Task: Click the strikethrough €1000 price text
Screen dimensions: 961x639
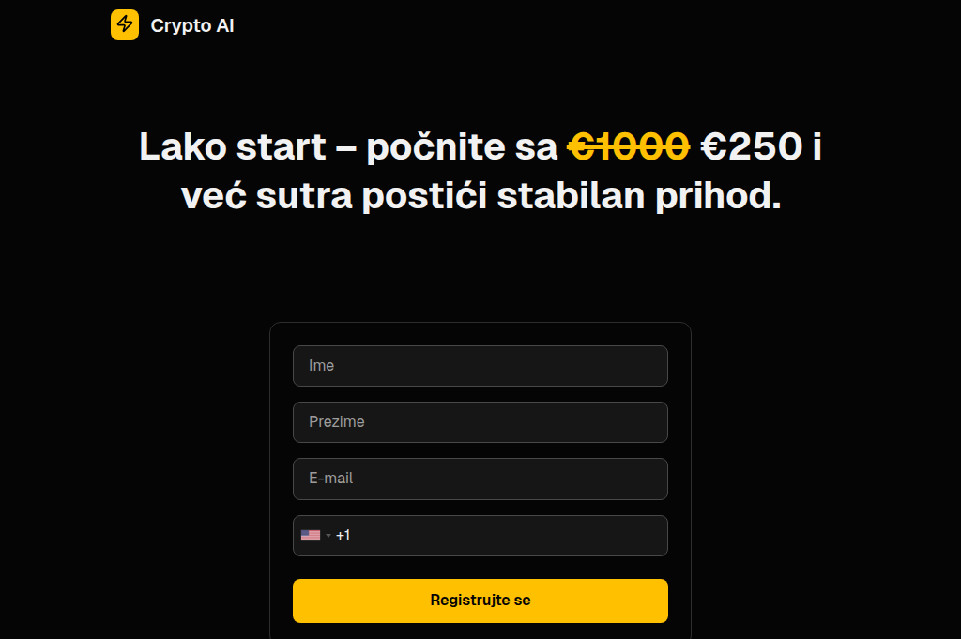Action: pos(629,146)
